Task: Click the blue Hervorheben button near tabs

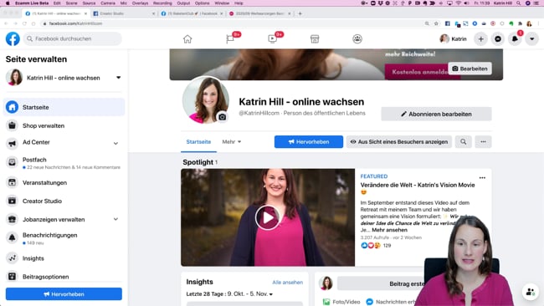Action: coord(309,142)
